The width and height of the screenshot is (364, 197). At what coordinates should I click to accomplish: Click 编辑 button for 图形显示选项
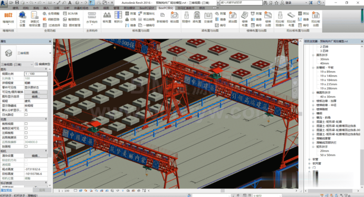tap(36, 96)
